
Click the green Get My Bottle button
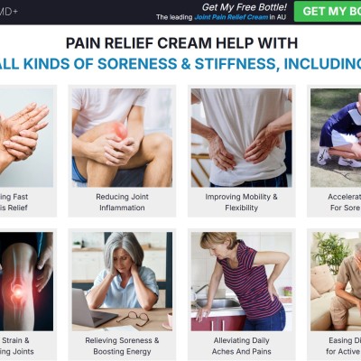pyautogui.click(x=328, y=12)
